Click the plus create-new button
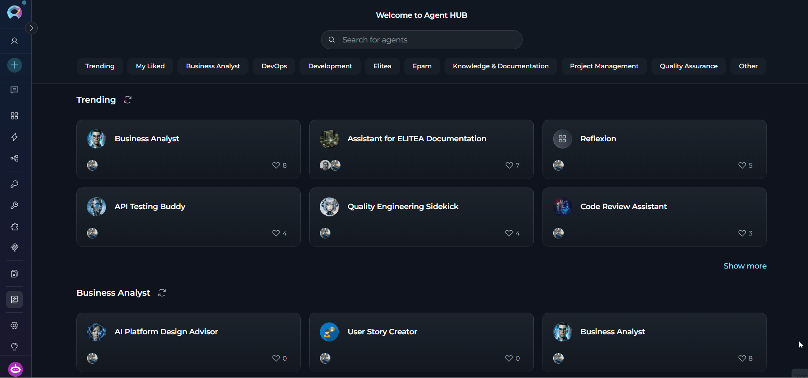The width and height of the screenshot is (808, 378). pyautogui.click(x=14, y=65)
